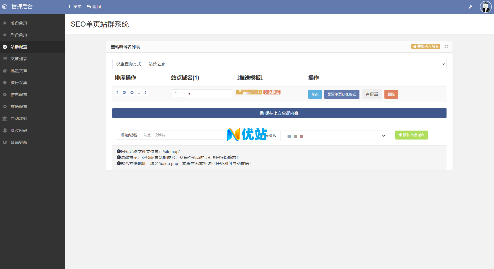Click the green 添加站点域名 button

coord(411,135)
